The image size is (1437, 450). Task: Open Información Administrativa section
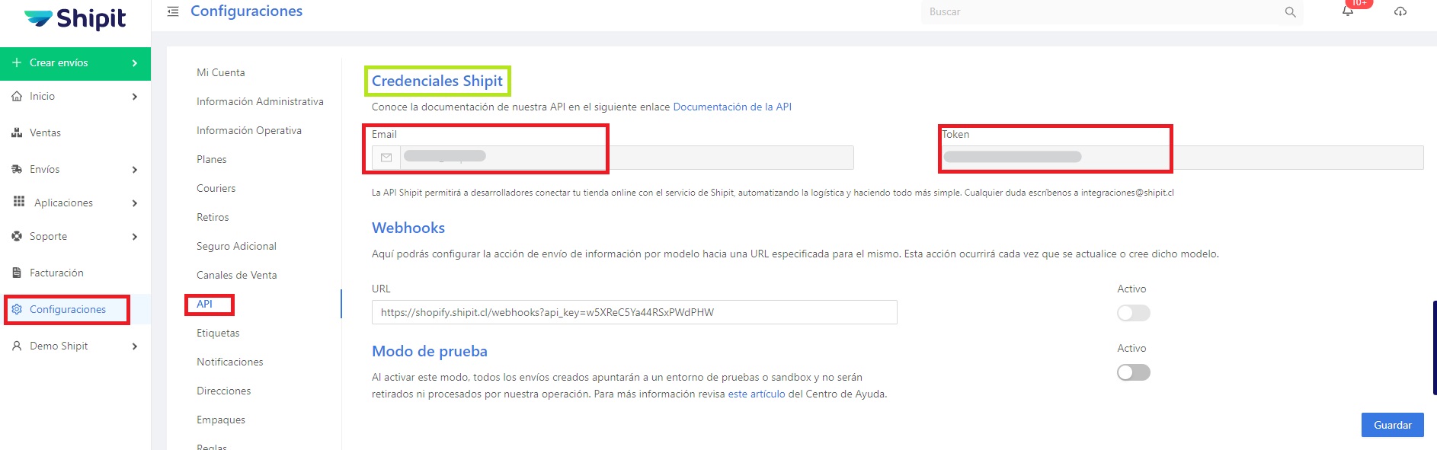[260, 101]
